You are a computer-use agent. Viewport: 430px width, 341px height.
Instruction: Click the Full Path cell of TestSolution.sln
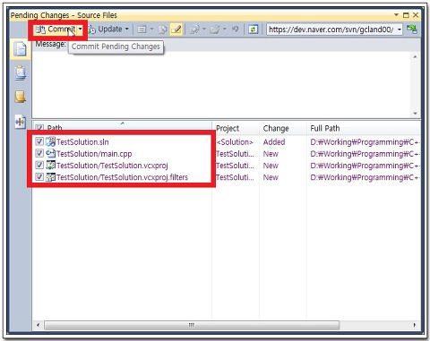point(365,142)
